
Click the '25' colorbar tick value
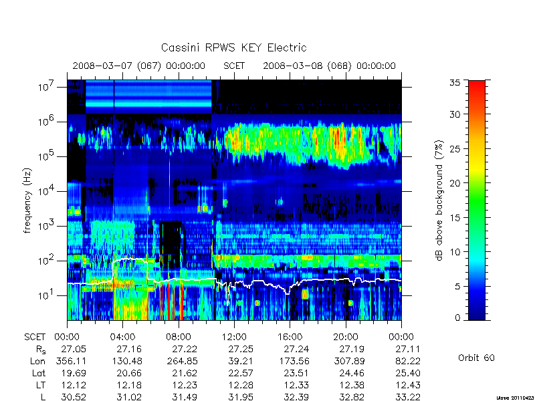click(x=455, y=148)
